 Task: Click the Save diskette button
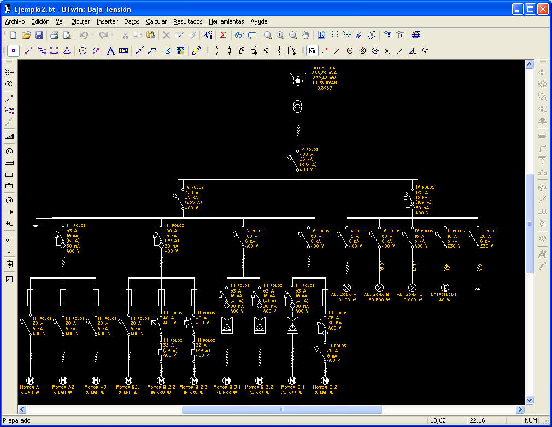coord(39,35)
